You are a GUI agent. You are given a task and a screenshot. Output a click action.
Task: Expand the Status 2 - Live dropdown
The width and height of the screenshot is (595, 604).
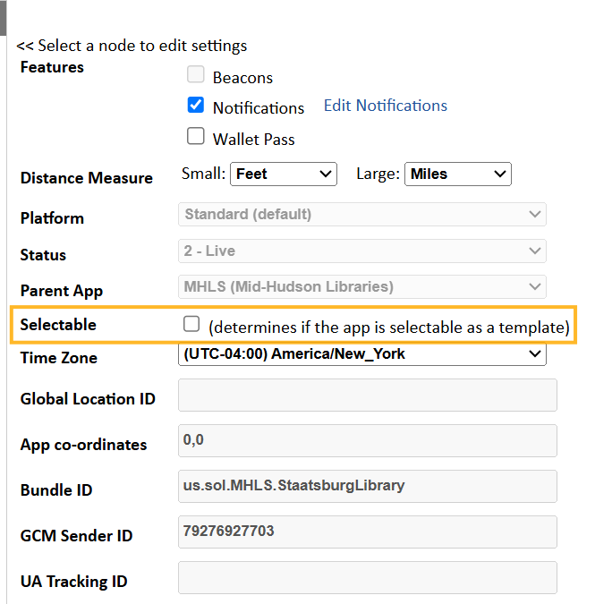[x=362, y=251]
